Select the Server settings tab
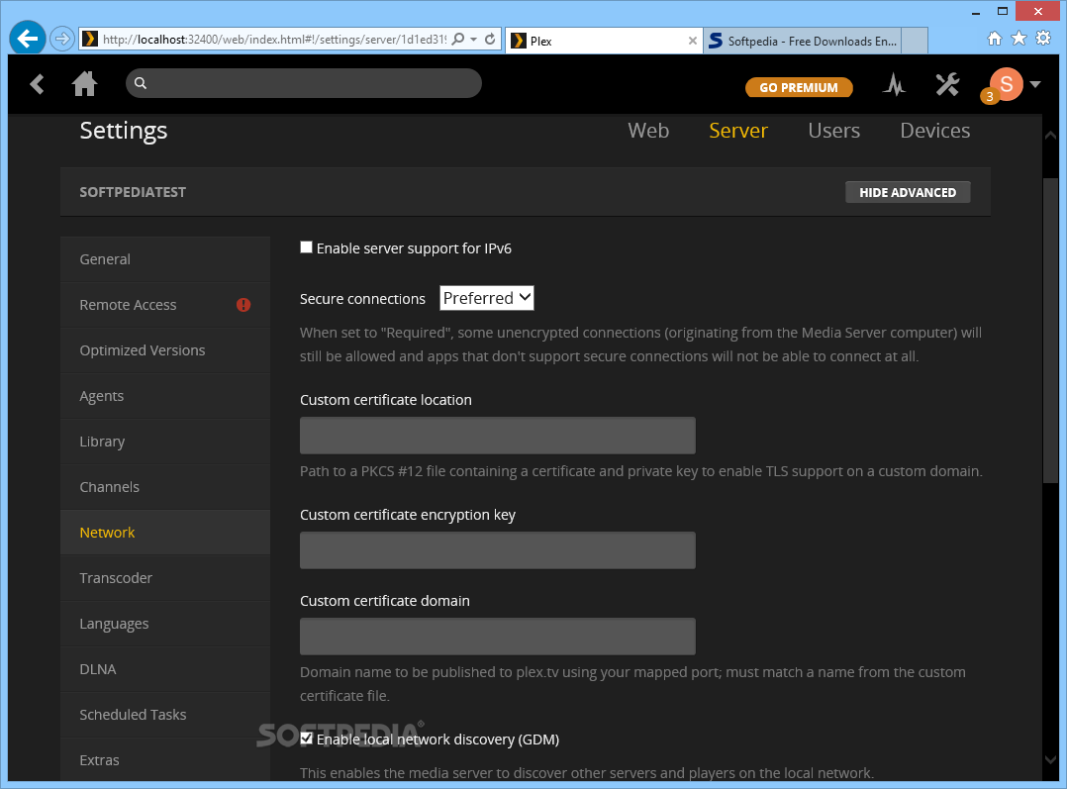1067x789 pixels. coord(738,130)
